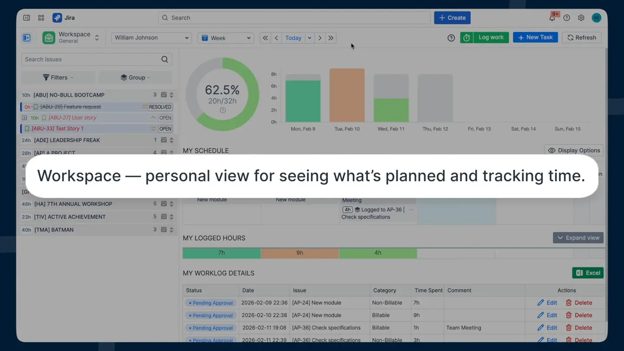
Task: Edit the Team Meeting worklog
Action: [547, 328]
